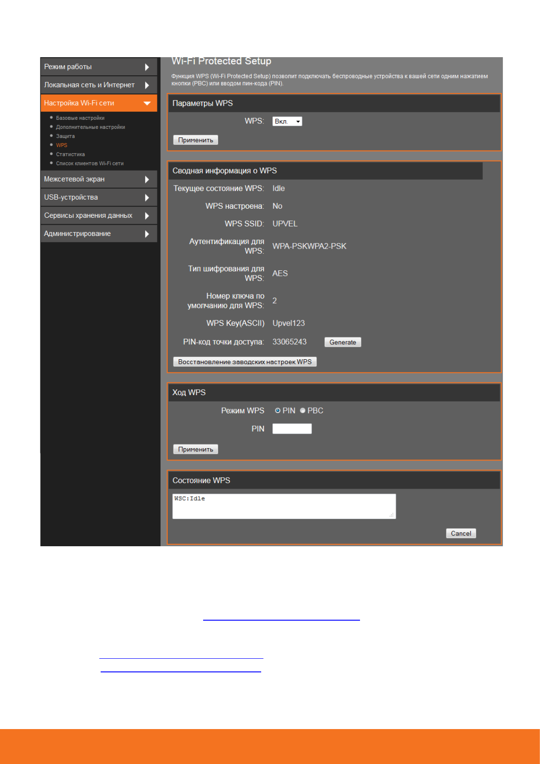The width and height of the screenshot is (540, 764).
Task: Go to Защита submenu item
Action: pos(65,136)
